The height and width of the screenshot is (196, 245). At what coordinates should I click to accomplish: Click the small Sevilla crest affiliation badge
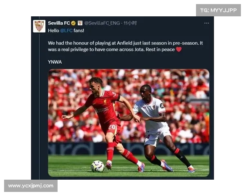click(80, 23)
